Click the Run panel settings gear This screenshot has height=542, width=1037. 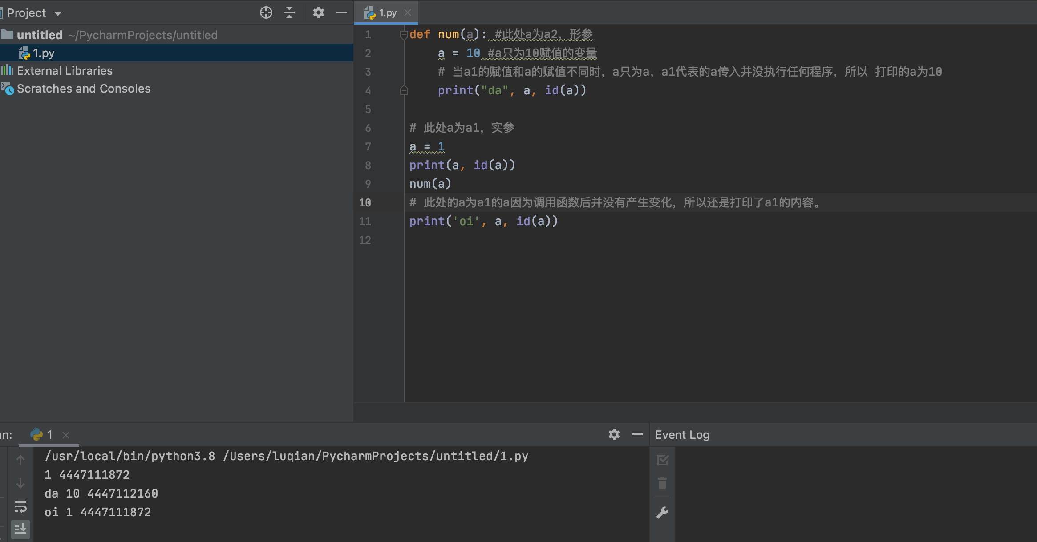614,434
